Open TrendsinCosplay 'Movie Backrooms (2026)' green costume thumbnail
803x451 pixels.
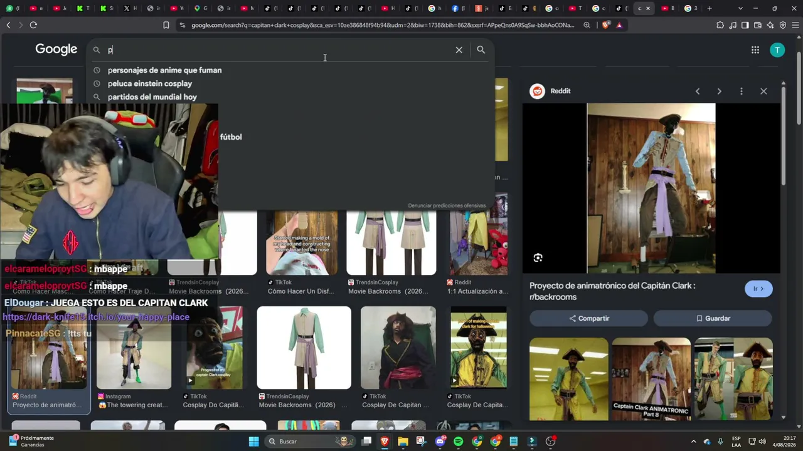304,348
